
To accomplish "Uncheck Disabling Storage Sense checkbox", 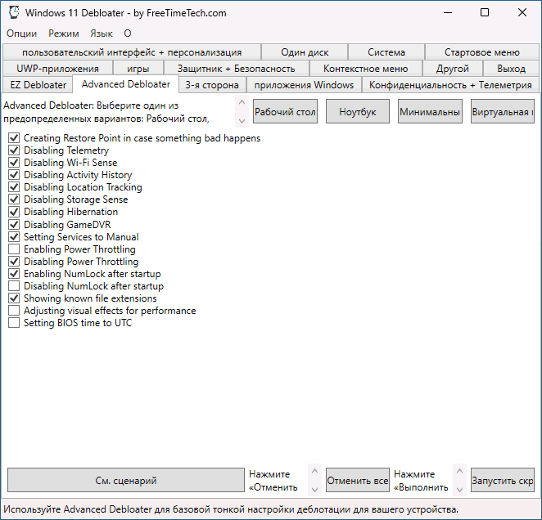I will [x=14, y=199].
